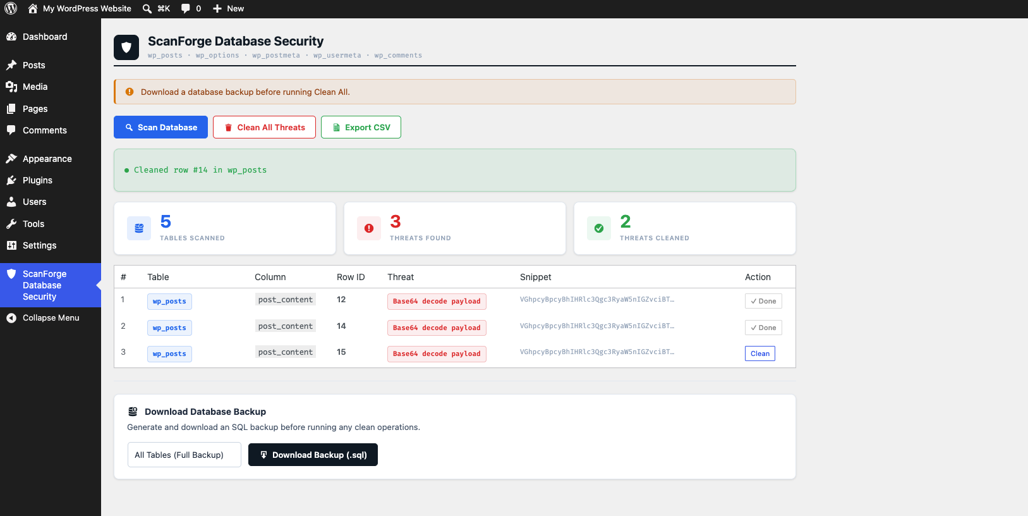Click the backup warning notice text
The image size is (1028, 516).
click(x=245, y=92)
